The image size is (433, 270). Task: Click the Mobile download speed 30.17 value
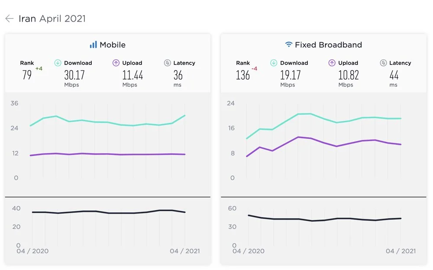point(74,75)
